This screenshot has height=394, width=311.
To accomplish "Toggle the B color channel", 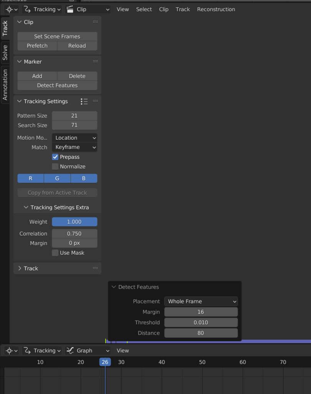I will [x=84, y=179].
